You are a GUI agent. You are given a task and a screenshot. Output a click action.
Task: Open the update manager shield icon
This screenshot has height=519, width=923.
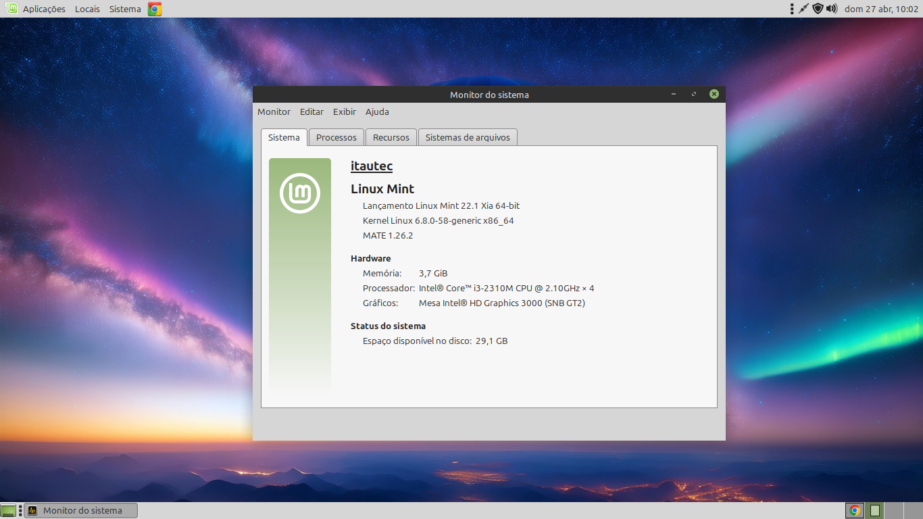coord(818,9)
